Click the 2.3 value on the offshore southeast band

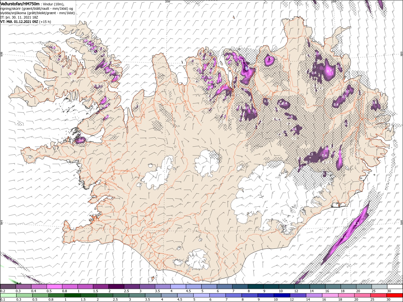(356, 223)
